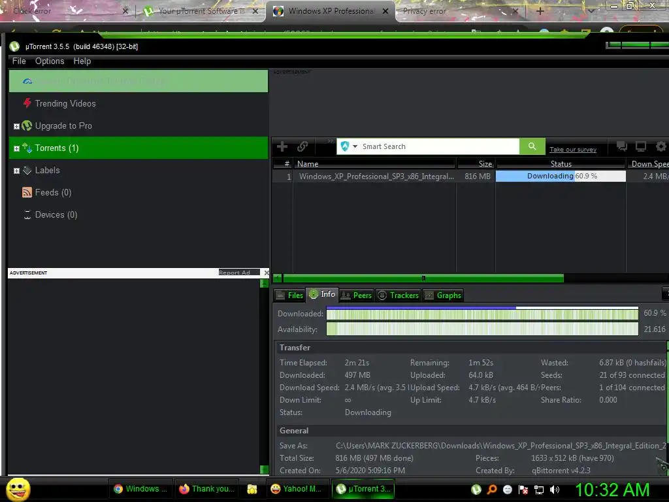Close the Windows XP Professional browser tab
The image size is (669, 502).
point(385,11)
